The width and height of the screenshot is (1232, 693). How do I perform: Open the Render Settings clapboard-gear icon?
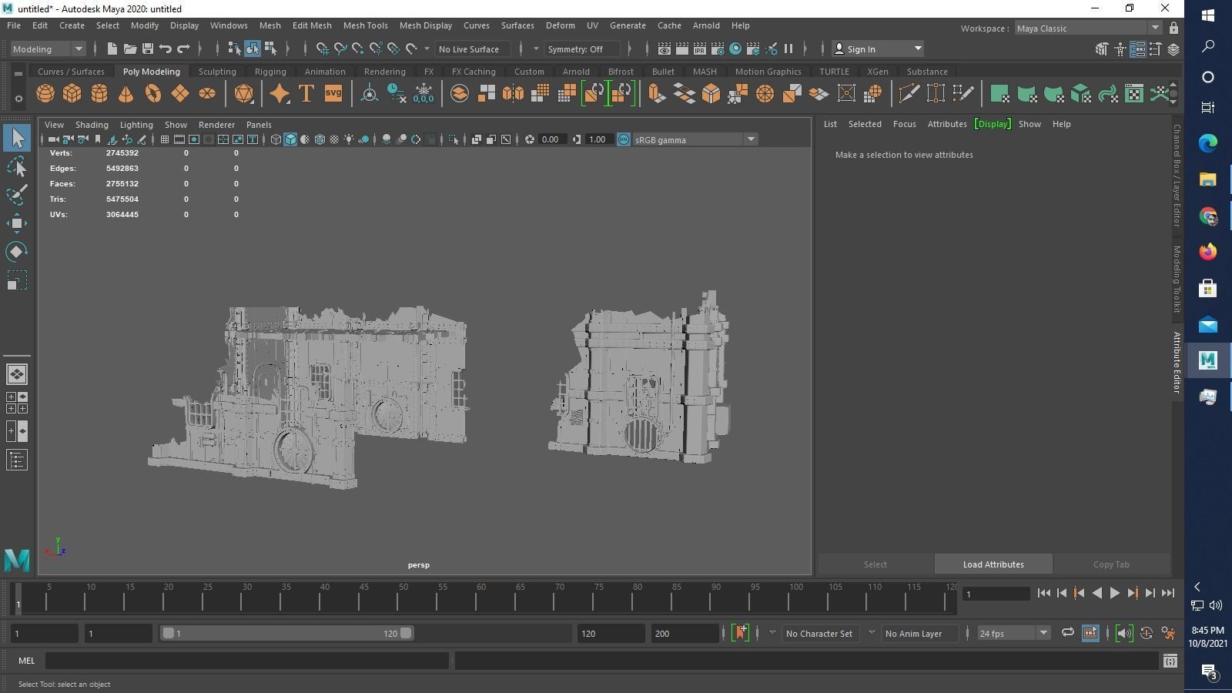718,49
